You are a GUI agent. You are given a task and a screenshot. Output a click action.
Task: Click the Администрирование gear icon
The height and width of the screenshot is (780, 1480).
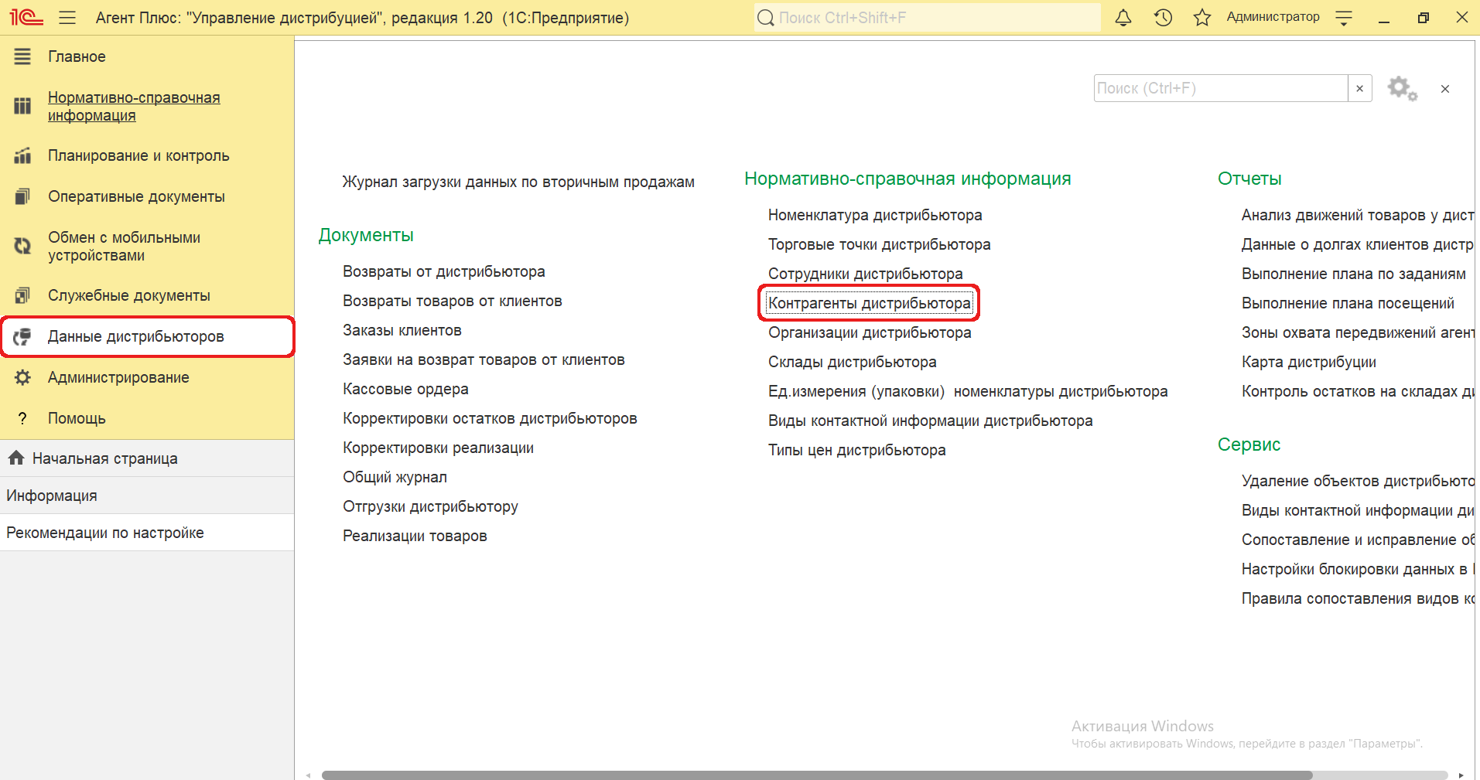[22, 377]
